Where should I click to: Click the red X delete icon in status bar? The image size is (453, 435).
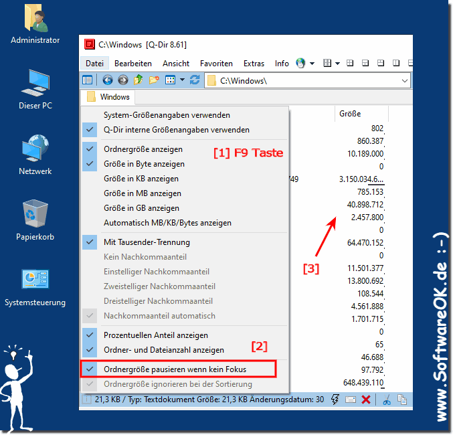(x=366, y=400)
